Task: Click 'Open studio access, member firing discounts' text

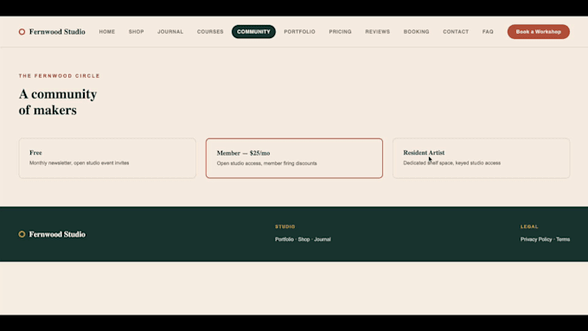Action: point(266,163)
